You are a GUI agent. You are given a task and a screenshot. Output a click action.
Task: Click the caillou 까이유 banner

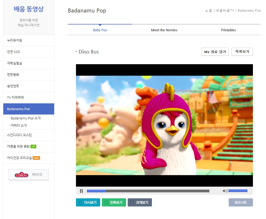coord(29,175)
